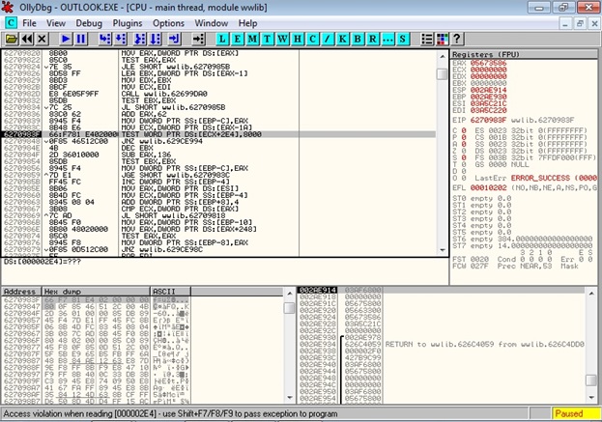Show Threads window with T button
602x422 pixels.
pos(269,38)
